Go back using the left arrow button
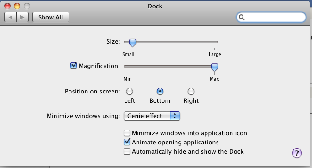 point(10,17)
